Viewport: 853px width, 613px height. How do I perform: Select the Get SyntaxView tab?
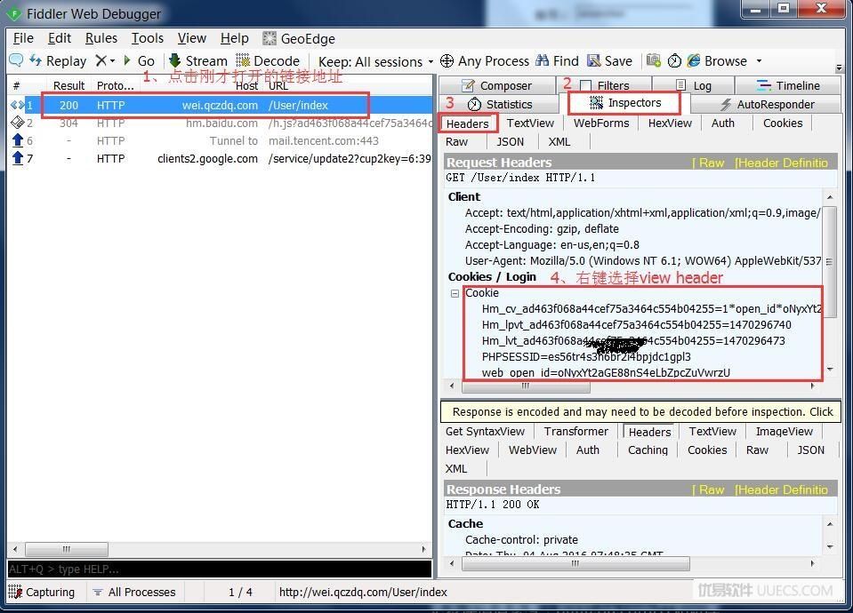point(486,432)
